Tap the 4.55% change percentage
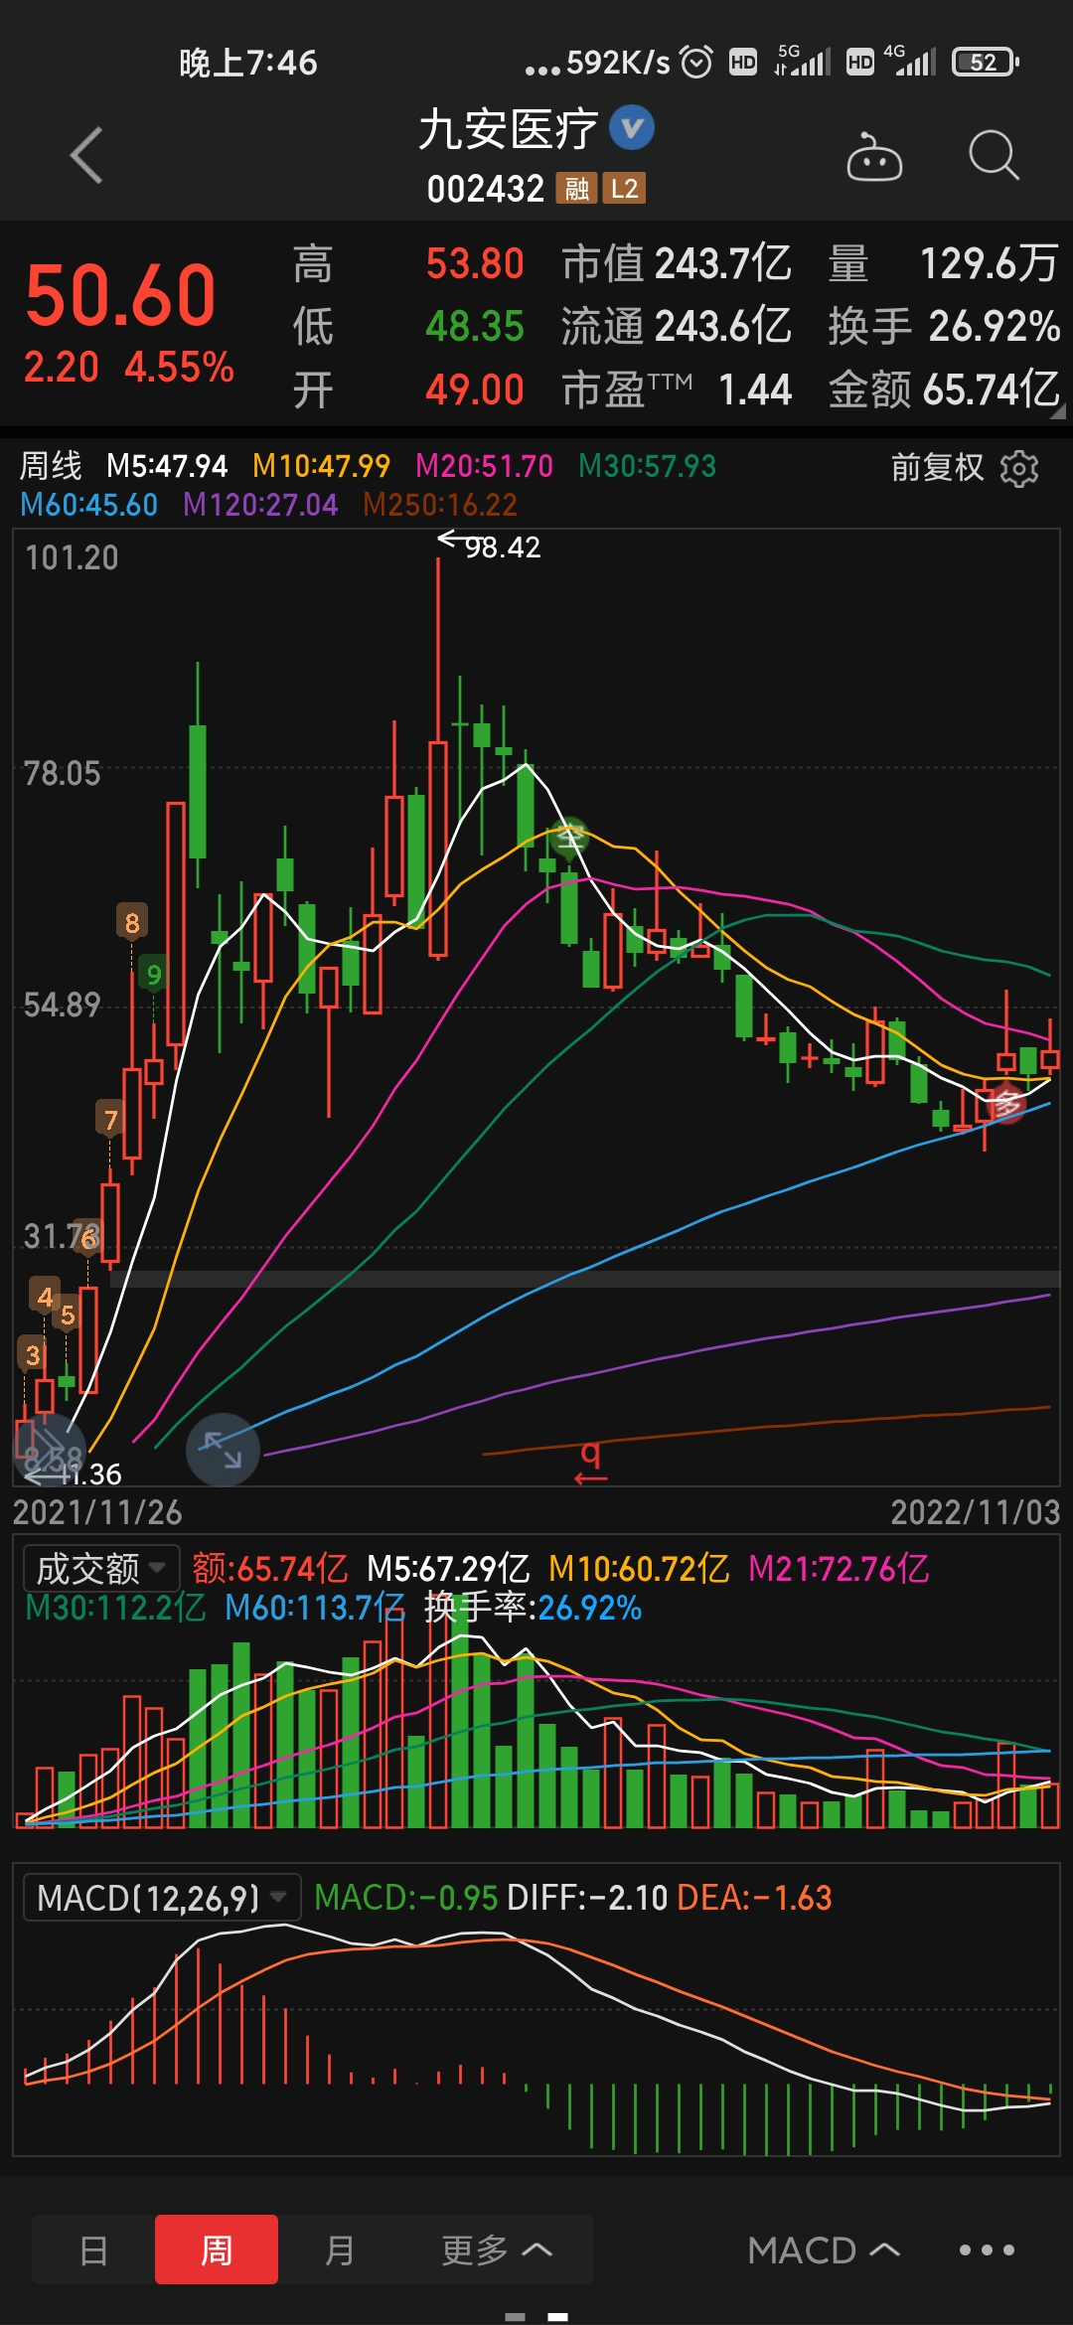 pyautogui.click(x=180, y=367)
